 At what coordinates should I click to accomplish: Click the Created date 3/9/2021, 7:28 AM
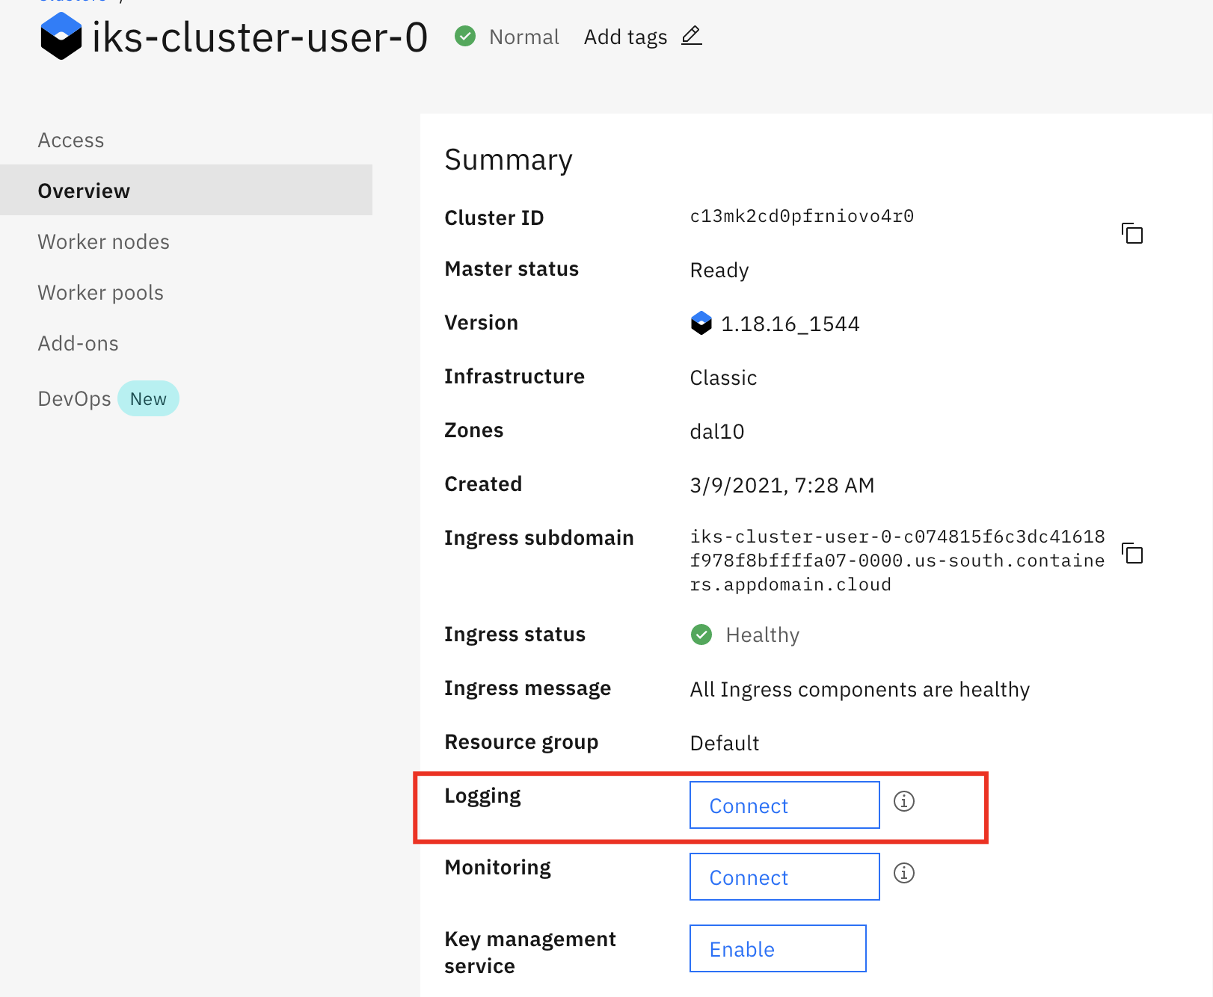[x=781, y=486]
